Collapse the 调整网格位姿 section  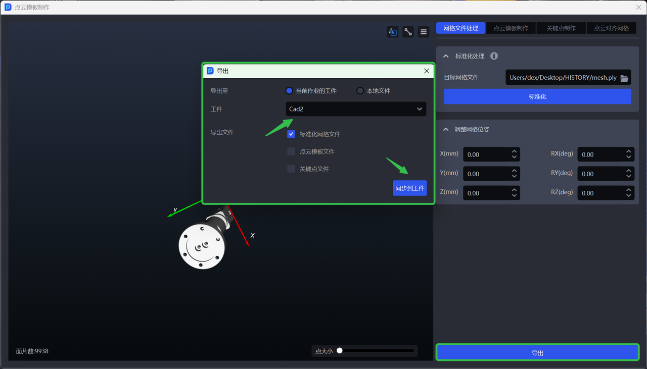pyautogui.click(x=446, y=129)
